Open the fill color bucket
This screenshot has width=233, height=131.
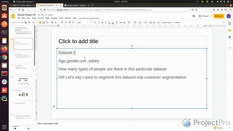pyautogui.click(x=62, y=23)
